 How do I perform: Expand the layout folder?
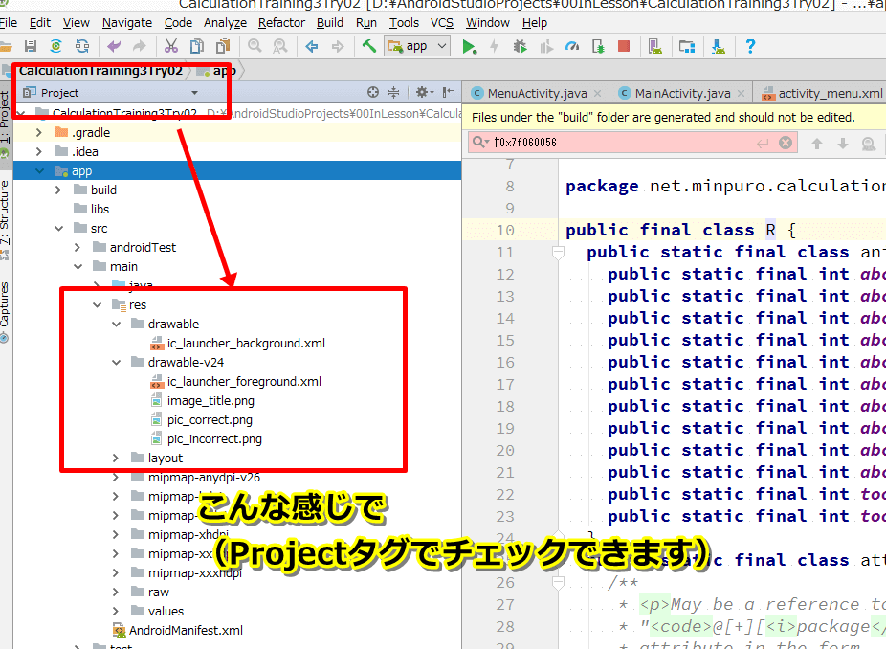click(116, 458)
